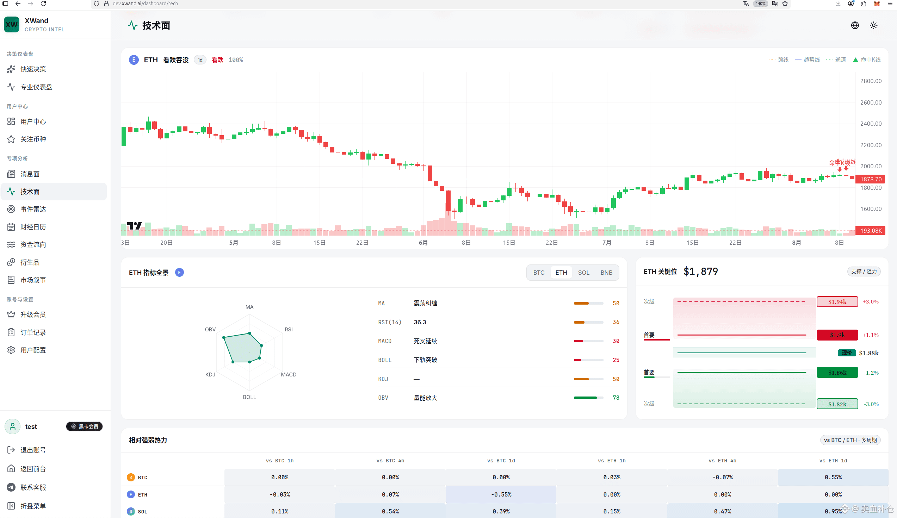Click the language globe icon
The width and height of the screenshot is (897, 518).
click(855, 25)
